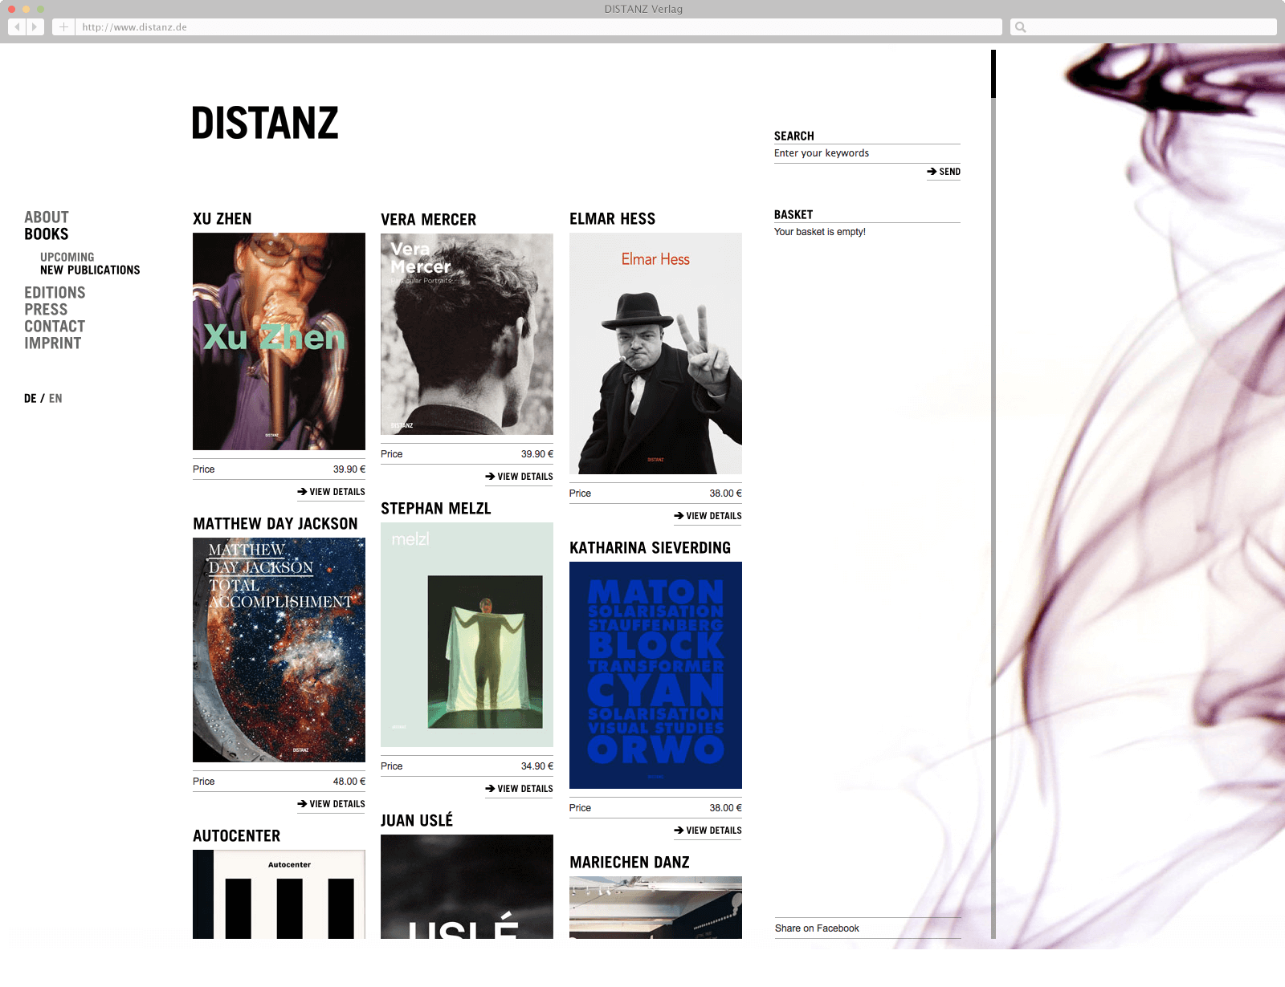Switch language to DE

coord(31,398)
